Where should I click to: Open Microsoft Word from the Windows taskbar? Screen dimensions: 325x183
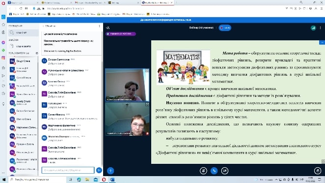point(112,180)
